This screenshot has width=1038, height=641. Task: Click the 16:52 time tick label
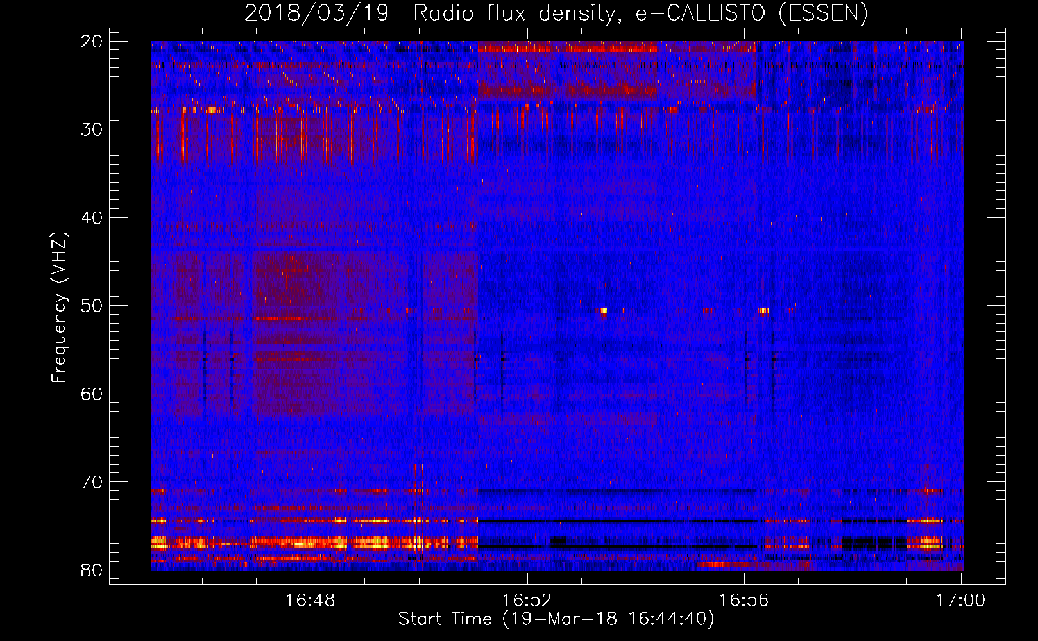coord(527,601)
